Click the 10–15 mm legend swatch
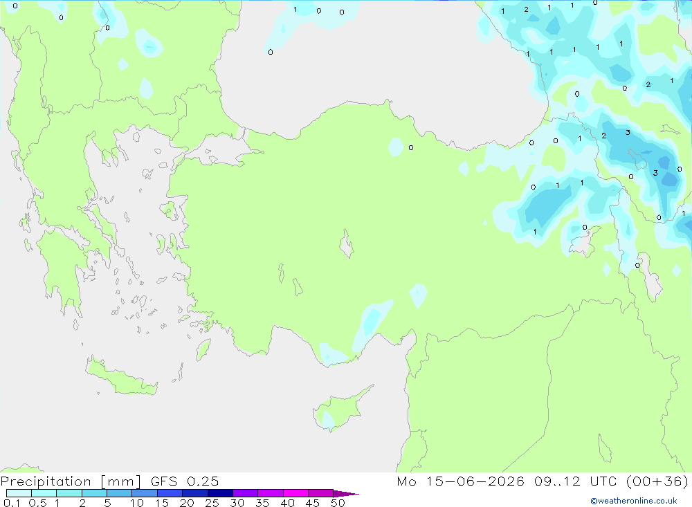 (x=145, y=493)
